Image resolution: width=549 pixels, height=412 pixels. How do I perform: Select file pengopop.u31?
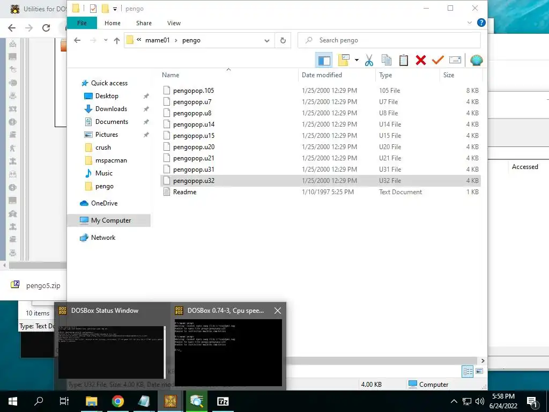coord(194,169)
